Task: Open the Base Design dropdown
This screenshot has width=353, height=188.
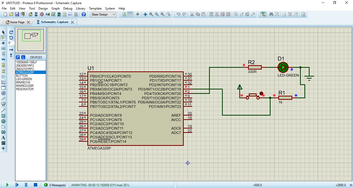Action: (104, 14)
